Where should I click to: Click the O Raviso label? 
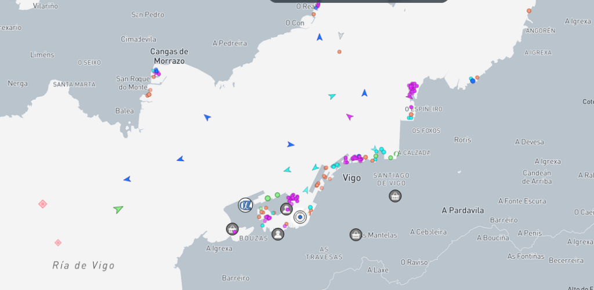click(x=414, y=262)
